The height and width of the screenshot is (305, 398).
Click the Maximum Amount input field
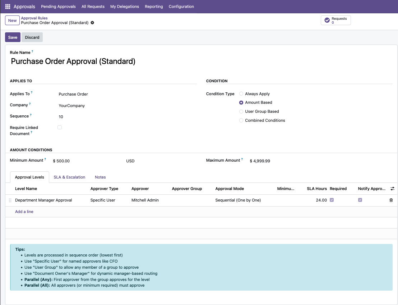(x=262, y=161)
